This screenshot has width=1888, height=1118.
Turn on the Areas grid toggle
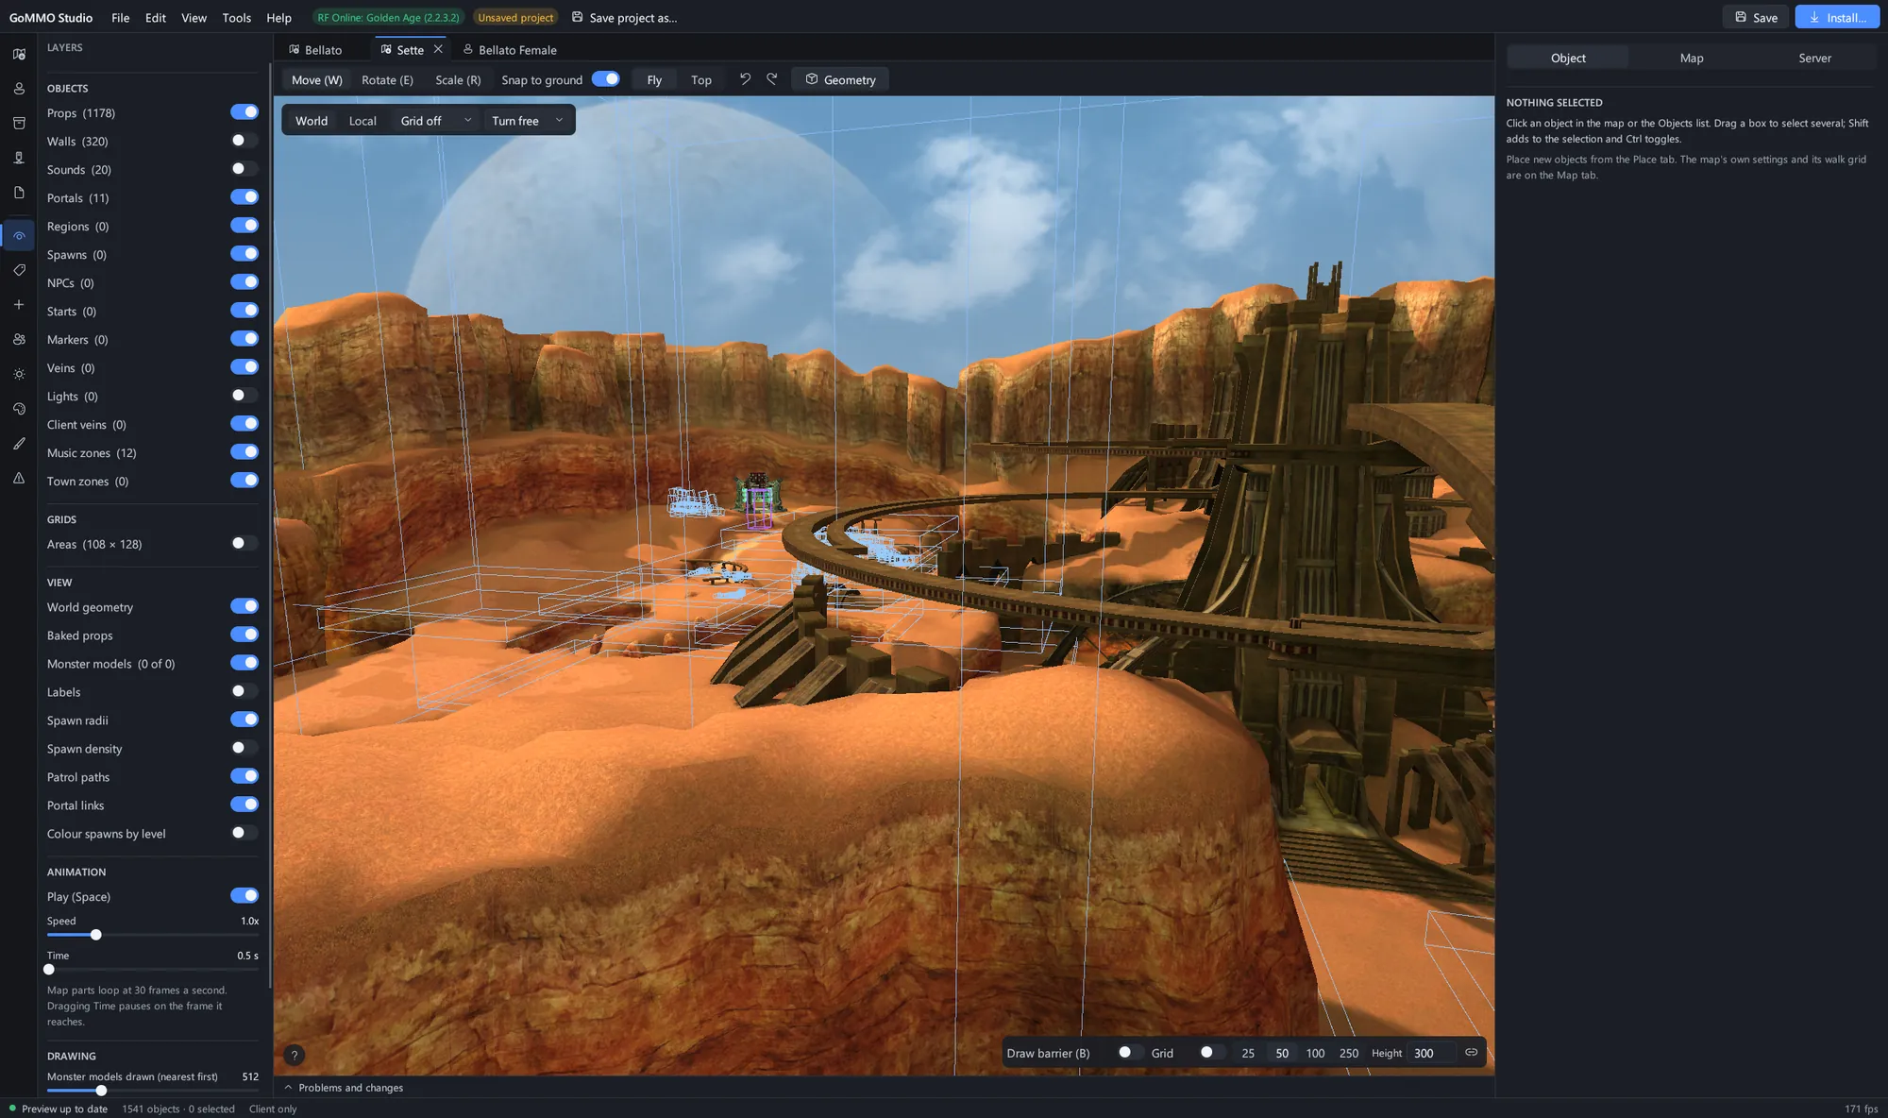[x=244, y=543]
